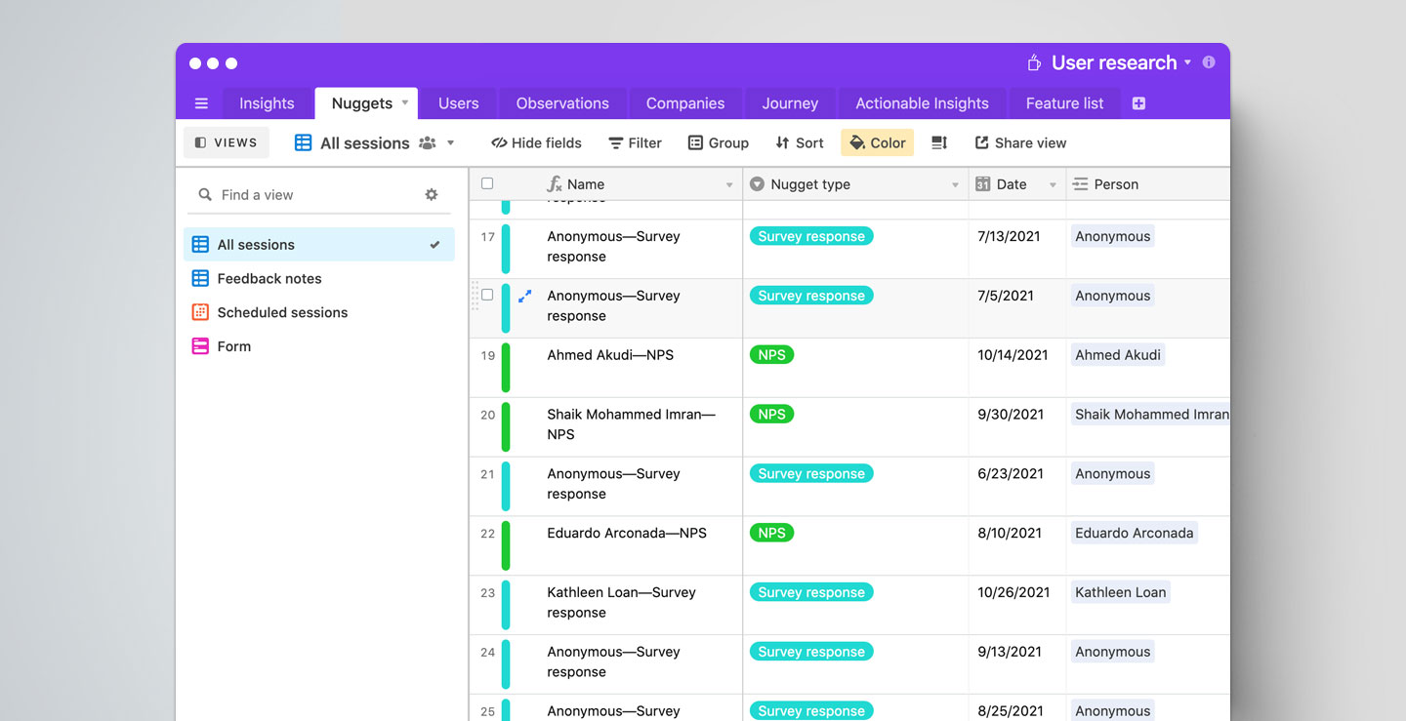Open the hamburger menu icon beside Insights
This screenshot has height=721, width=1406.
201,103
